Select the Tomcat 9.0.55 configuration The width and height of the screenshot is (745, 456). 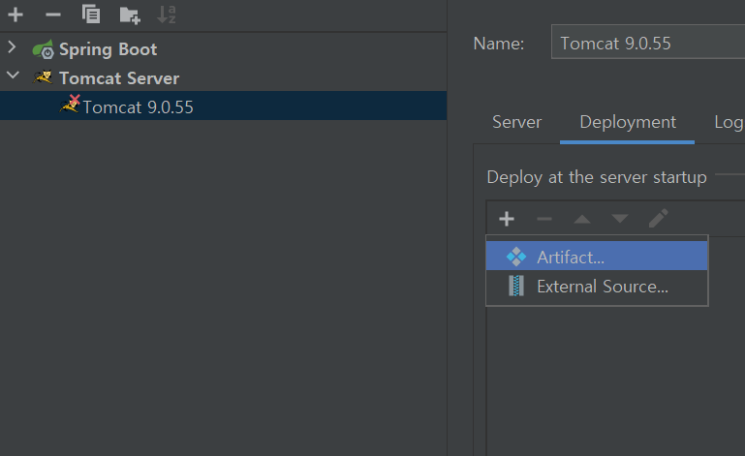click(224, 106)
